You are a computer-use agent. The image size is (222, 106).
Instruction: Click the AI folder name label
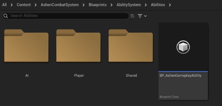tap(27, 76)
